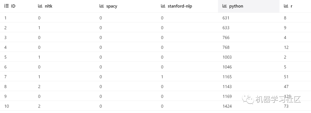
Task: Select the spacy column header label
Action: coord(112,6)
